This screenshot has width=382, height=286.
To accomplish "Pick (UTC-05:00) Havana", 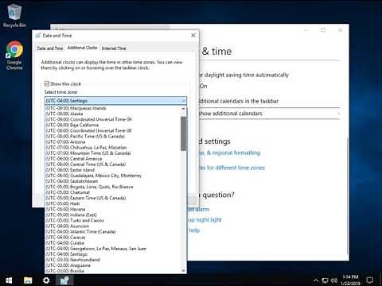I will click(x=113, y=209).
